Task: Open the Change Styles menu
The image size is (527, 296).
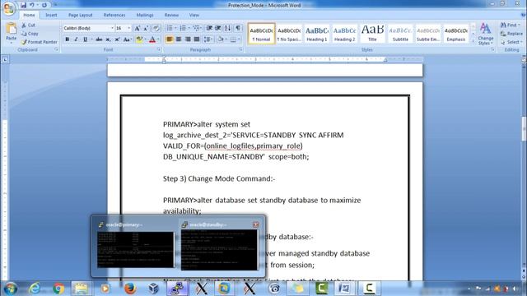Action: (x=485, y=34)
